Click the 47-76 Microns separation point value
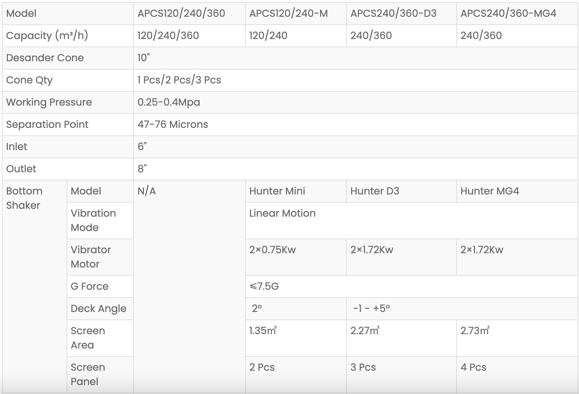 point(172,124)
